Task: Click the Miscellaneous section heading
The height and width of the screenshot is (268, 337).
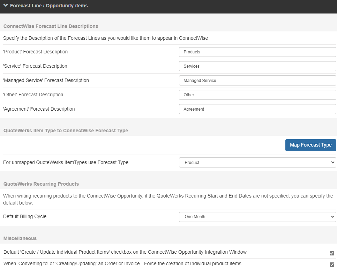Action: click(20, 238)
